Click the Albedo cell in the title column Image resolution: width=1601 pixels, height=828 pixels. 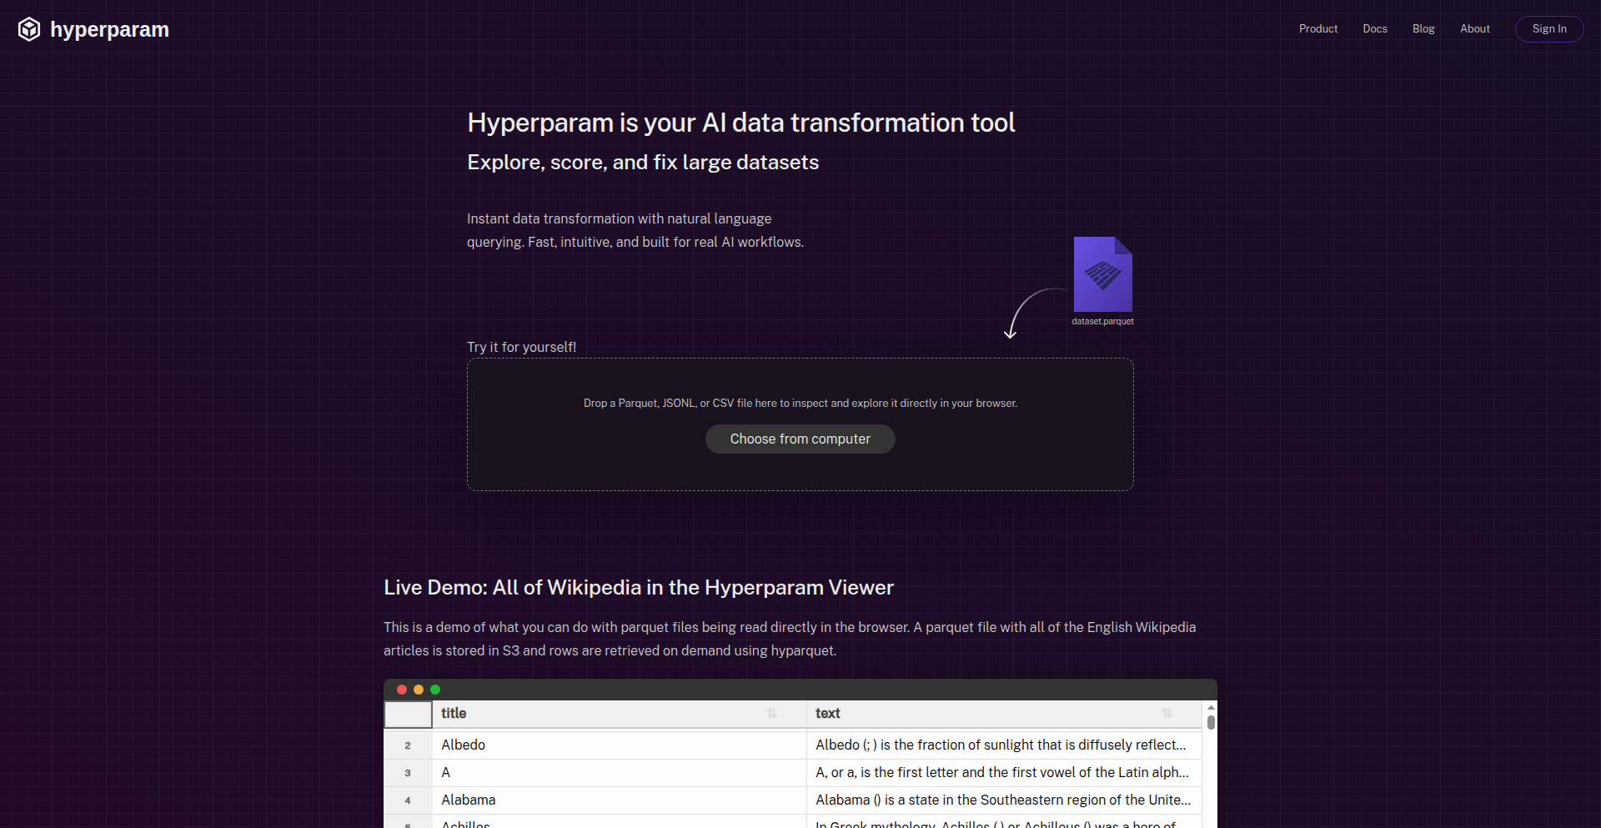tap(463, 745)
